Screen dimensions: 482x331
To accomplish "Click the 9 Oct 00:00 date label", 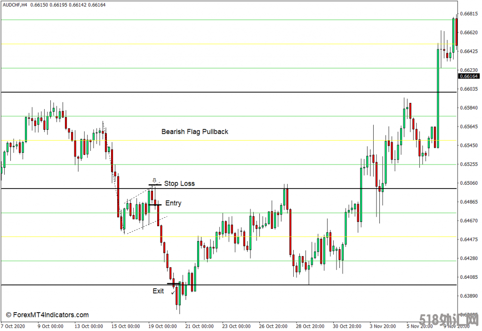I will pos(51,326).
